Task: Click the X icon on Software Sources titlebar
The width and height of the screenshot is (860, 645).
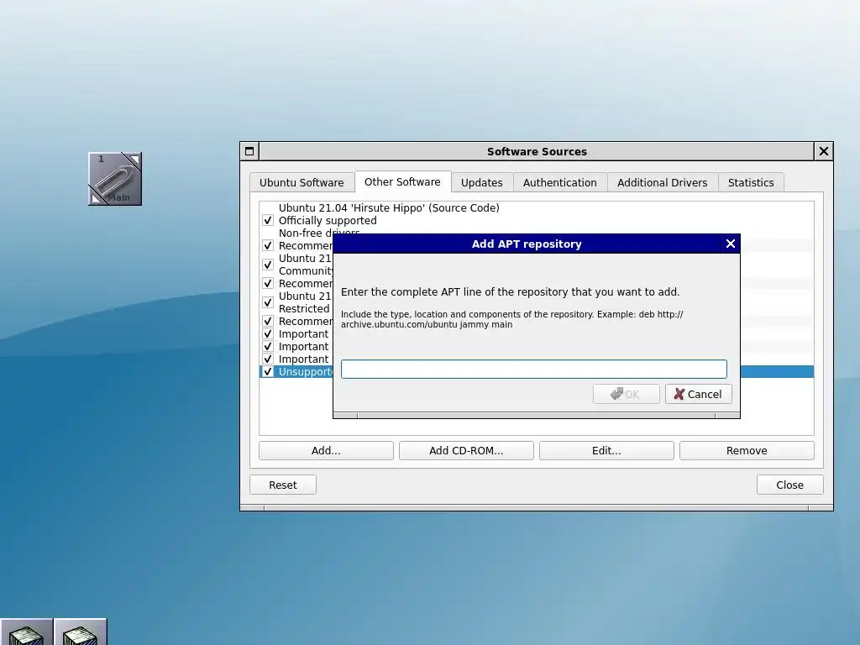Action: click(x=823, y=151)
